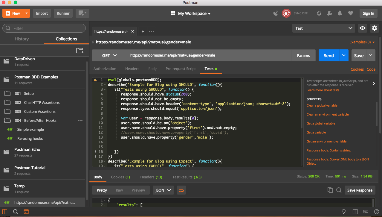Screen dimensions: 382x217
Task: Open the 004 folder ellipsis options
Action: 80,120
